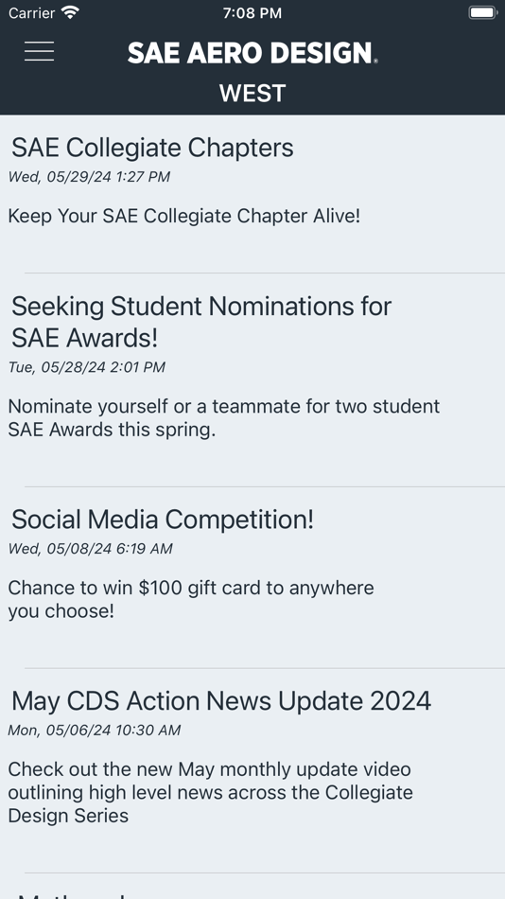Tap the Tue, 05/28/24 2:01 PM date
The width and height of the screenshot is (505, 899).
pyautogui.click(x=87, y=367)
